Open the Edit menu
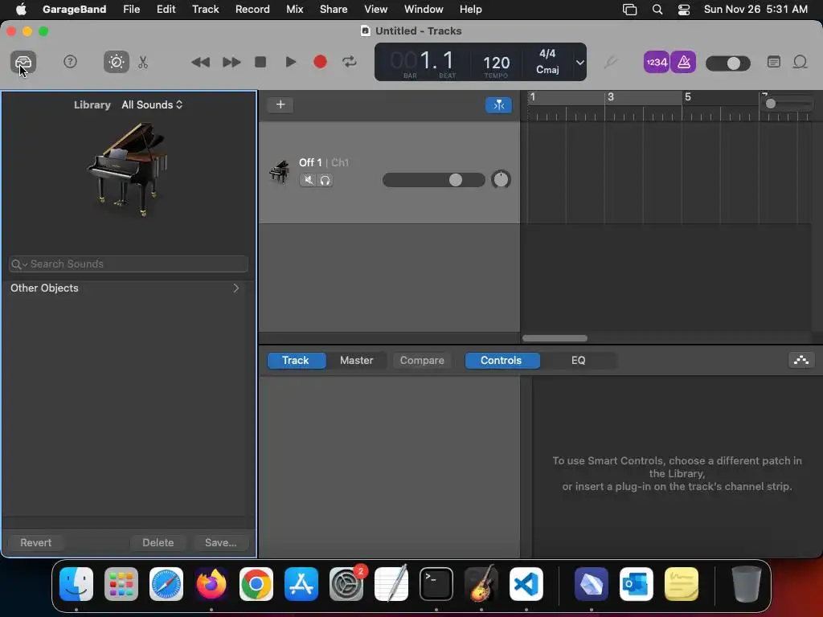The width and height of the screenshot is (823, 617). [166, 9]
